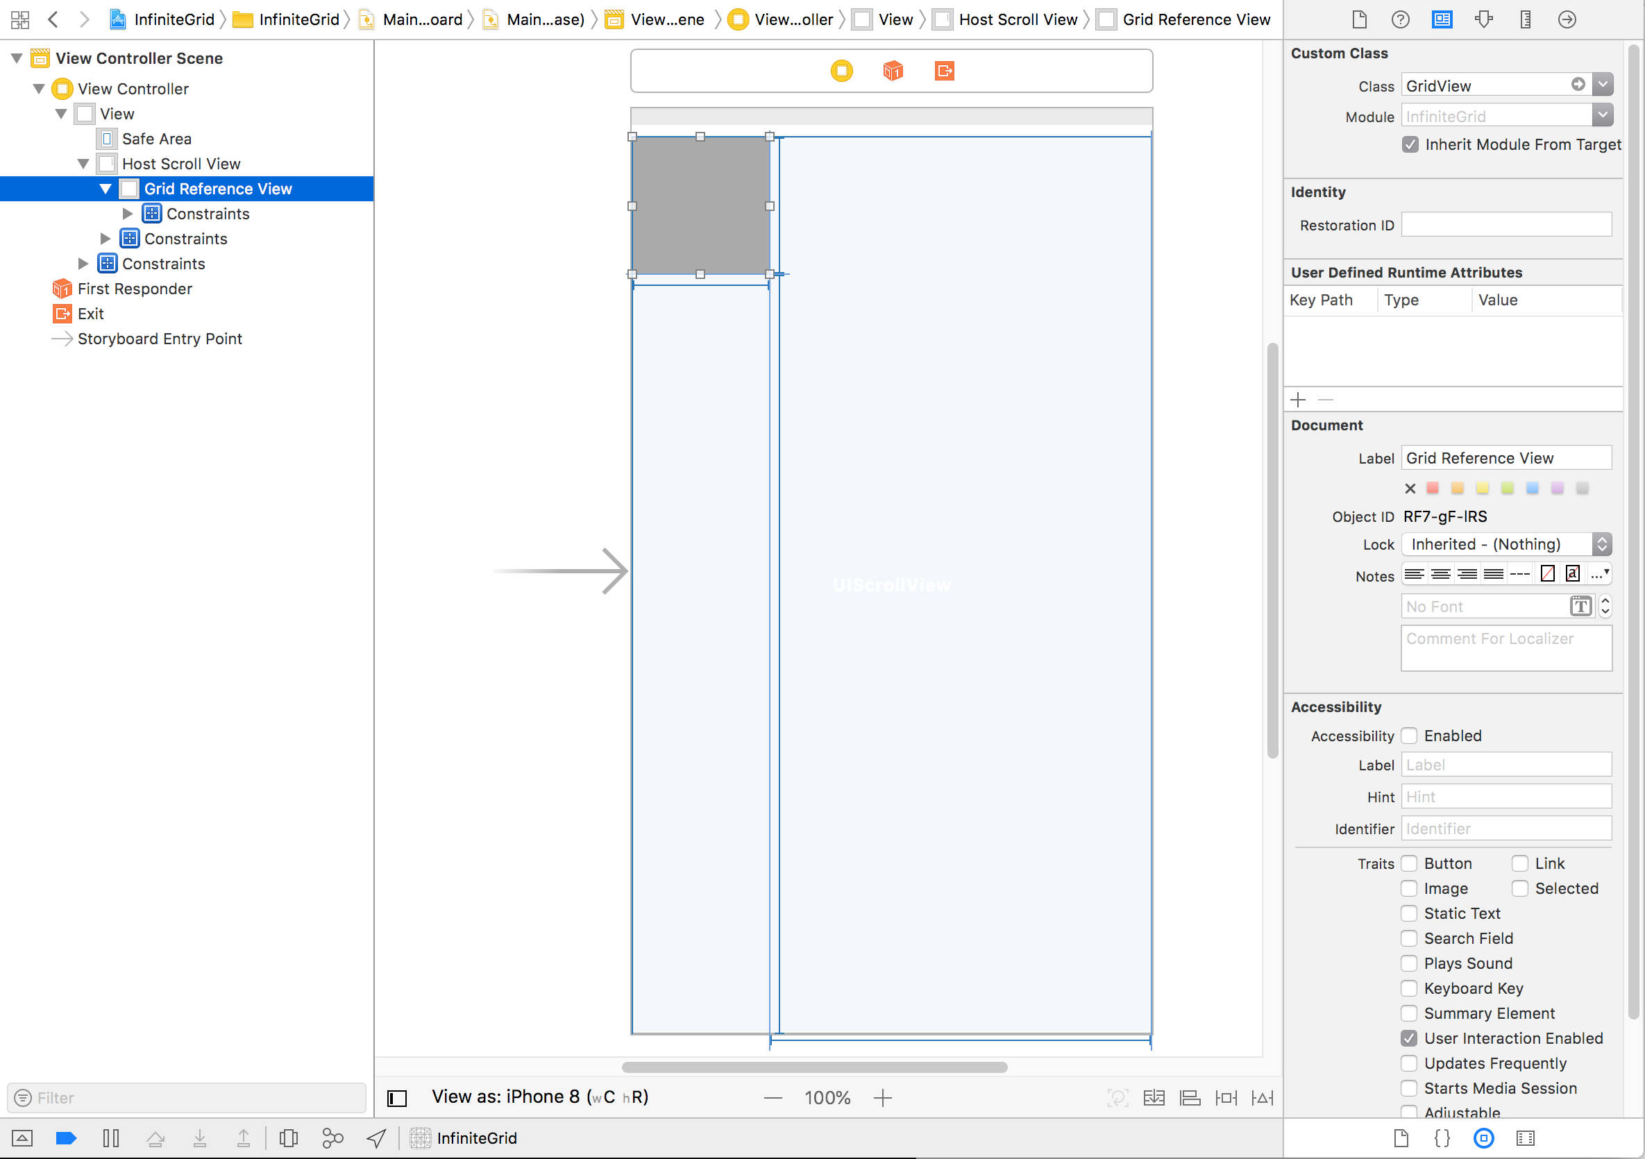Open the Quick Help inspector
Viewport: 1645px width, 1159px height.
click(x=1399, y=19)
